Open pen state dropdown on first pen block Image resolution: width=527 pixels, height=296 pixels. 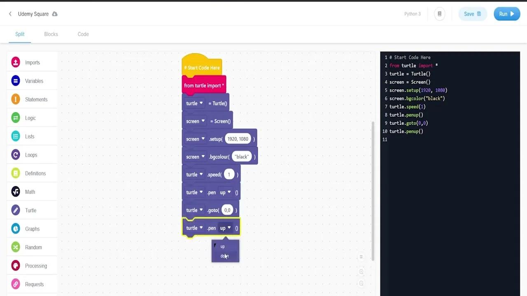[229, 192]
